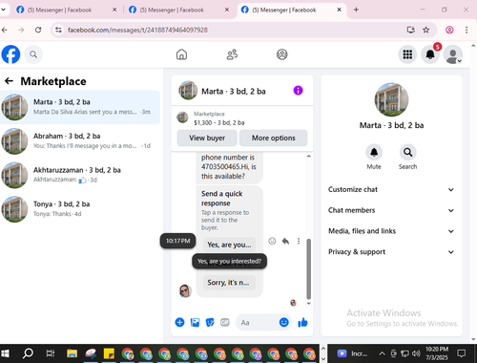477x363 pixels.
Task: Open tab search dropdown arrow in Chrome
Action: tap(3, 10)
